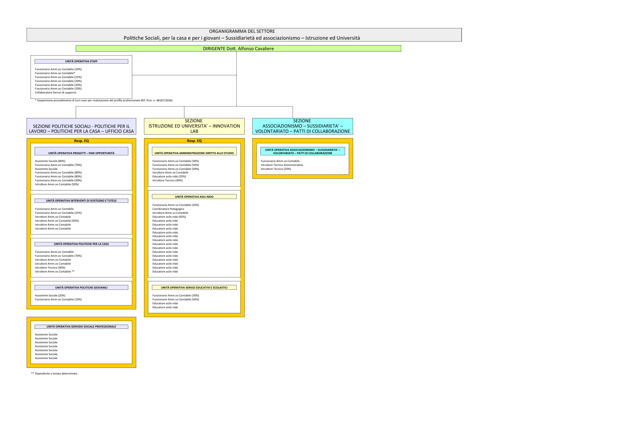The width and height of the screenshot is (625, 442).
Task: Select 'Istruttore Amm.vo Contabile (50%)' in Interventi di Sostegno
Action: [57, 221]
